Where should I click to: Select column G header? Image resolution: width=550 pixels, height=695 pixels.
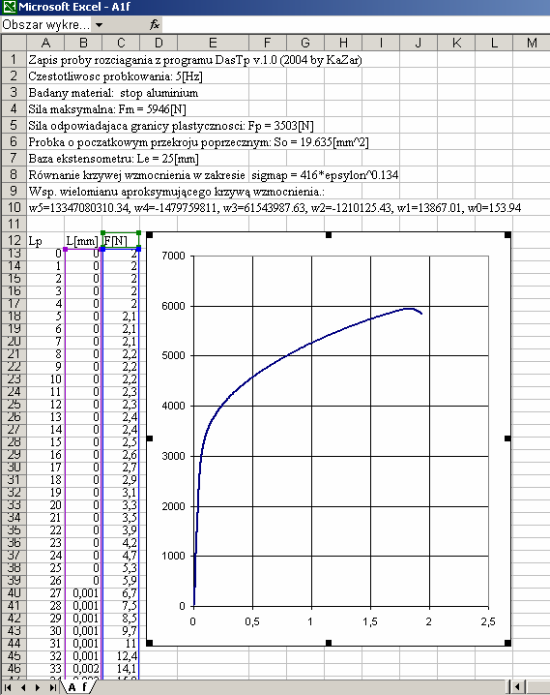305,43
